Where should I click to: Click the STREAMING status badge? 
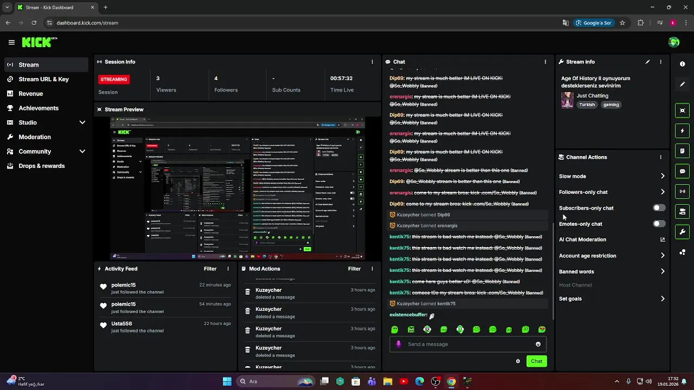(x=114, y=79)
